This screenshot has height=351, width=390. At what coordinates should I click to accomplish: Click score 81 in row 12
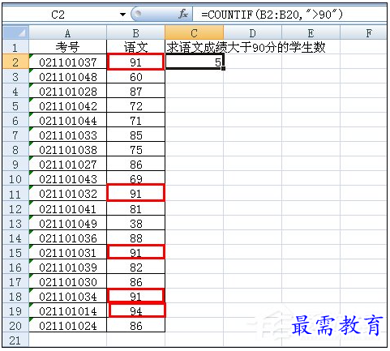click(135, 209)
